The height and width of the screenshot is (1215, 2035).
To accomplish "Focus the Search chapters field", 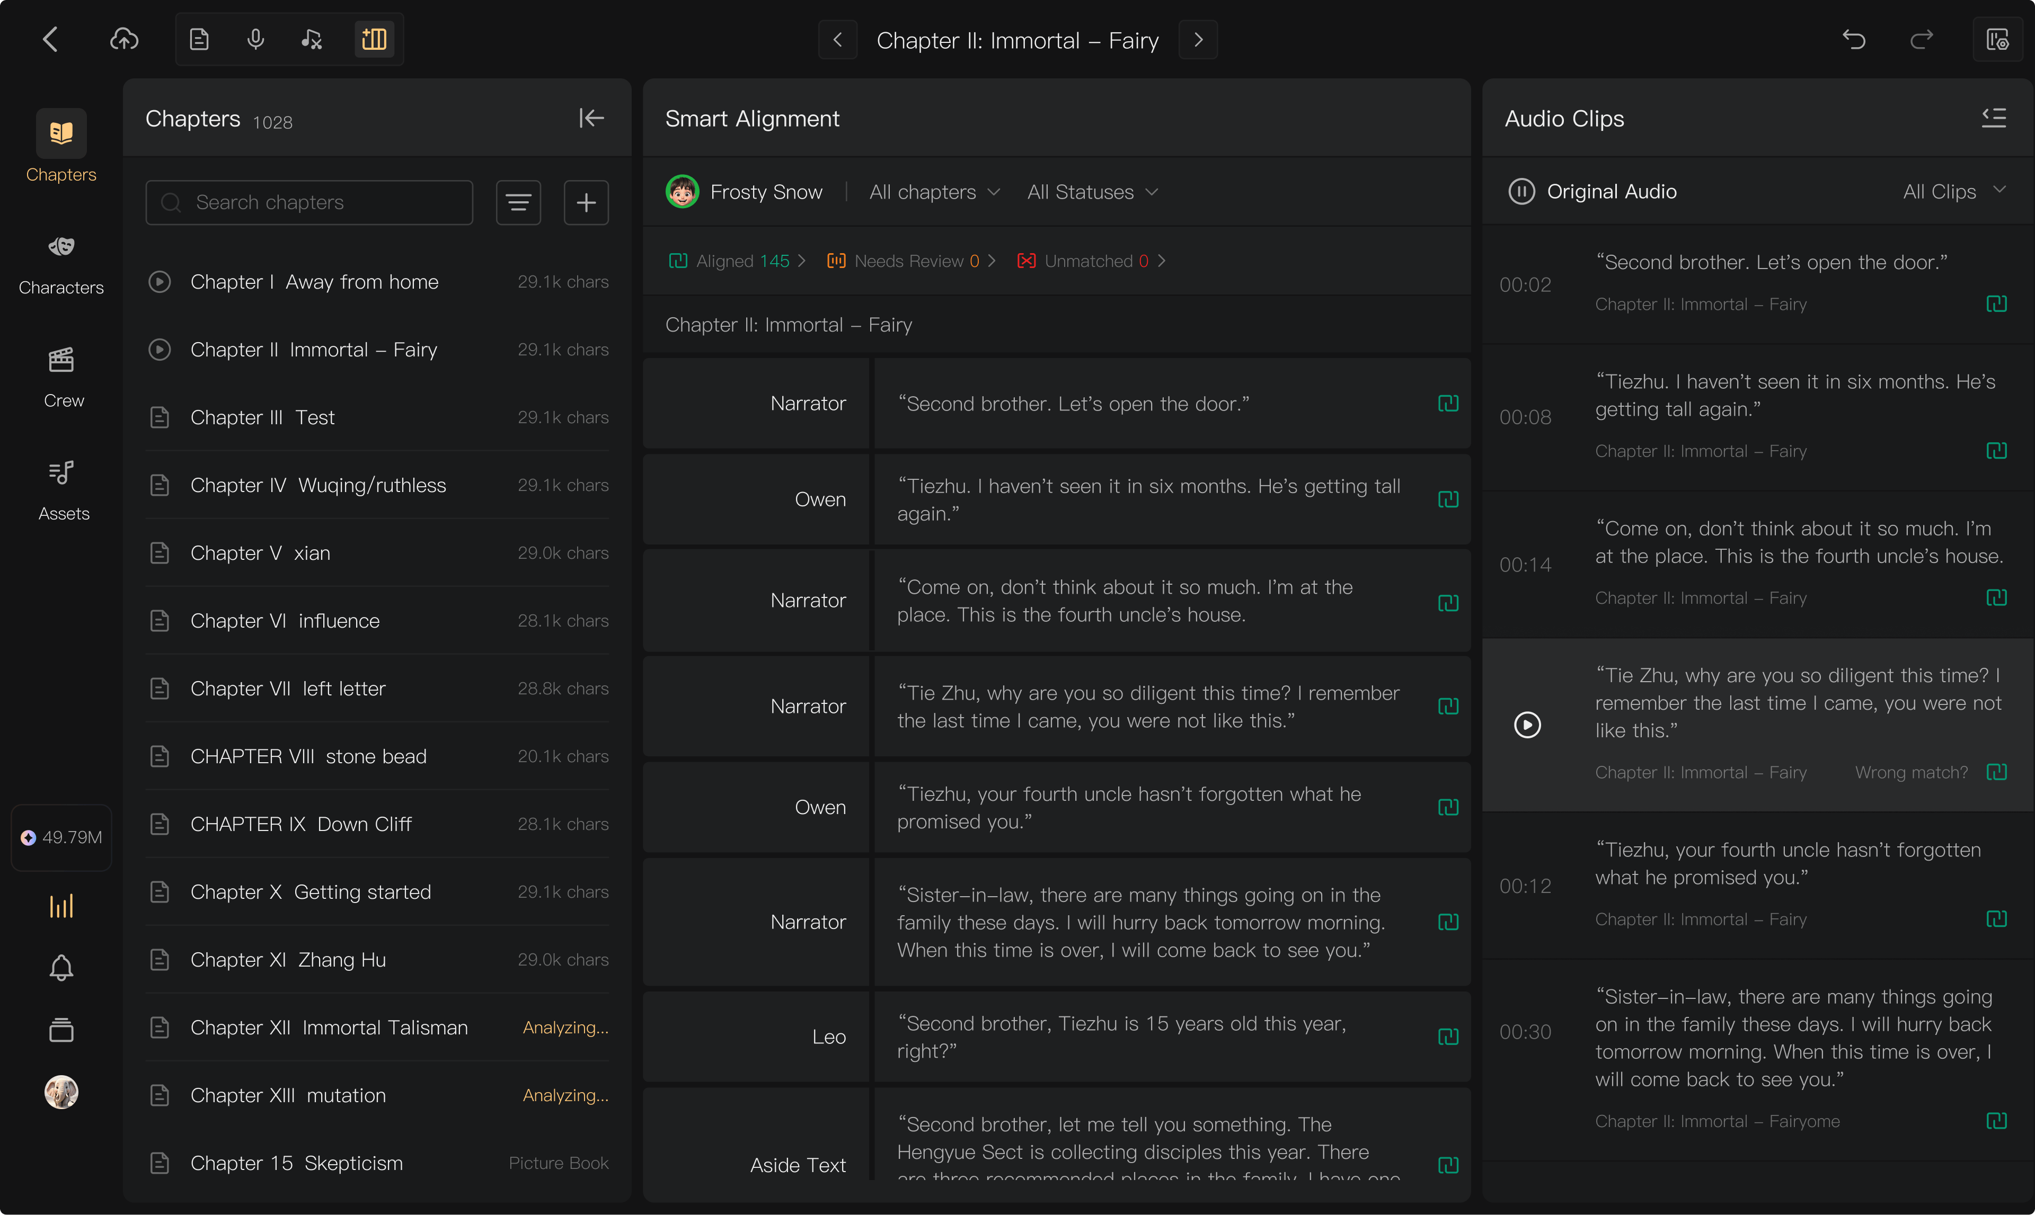I will 309,202.
